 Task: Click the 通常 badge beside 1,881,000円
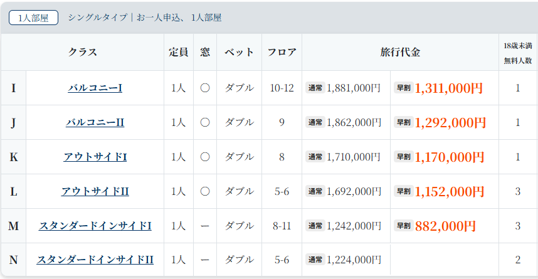click(315, 88)
